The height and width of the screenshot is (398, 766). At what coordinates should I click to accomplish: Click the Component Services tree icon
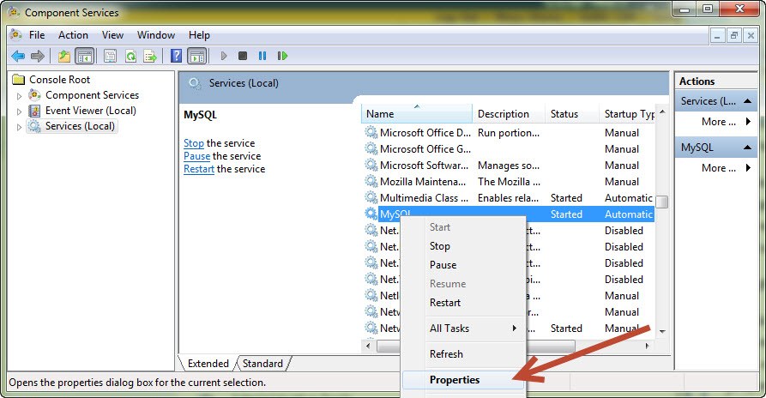(34, 94)
